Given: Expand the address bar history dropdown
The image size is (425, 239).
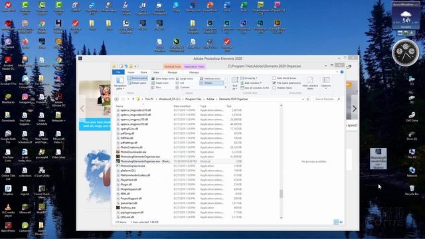Looking at the screenshot, I should [x=303, y=99].
